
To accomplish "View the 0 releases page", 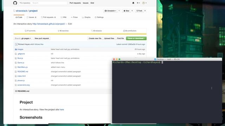I will pos(96,31).
